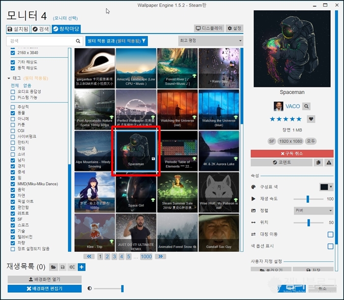Click the bottom brightness slider handle

122,289
